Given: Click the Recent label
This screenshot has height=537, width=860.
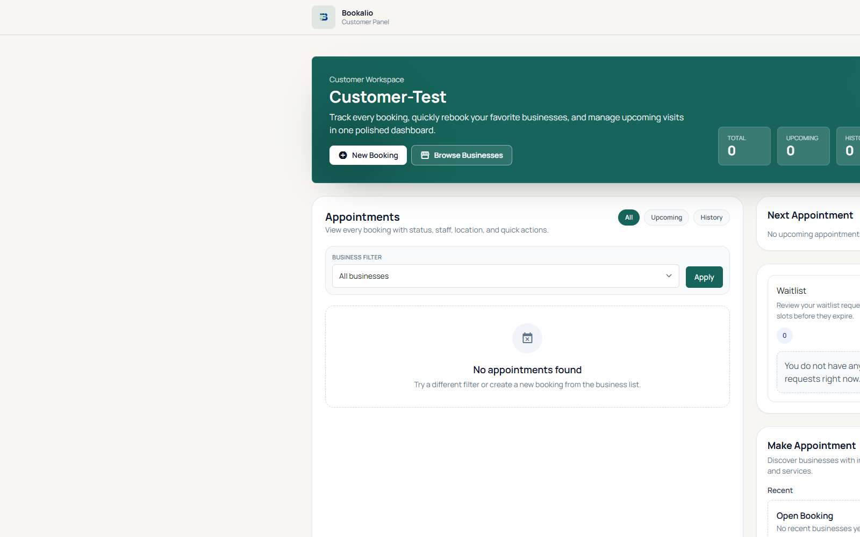Looking at the screenshot, I should click(x=780, y=490).
